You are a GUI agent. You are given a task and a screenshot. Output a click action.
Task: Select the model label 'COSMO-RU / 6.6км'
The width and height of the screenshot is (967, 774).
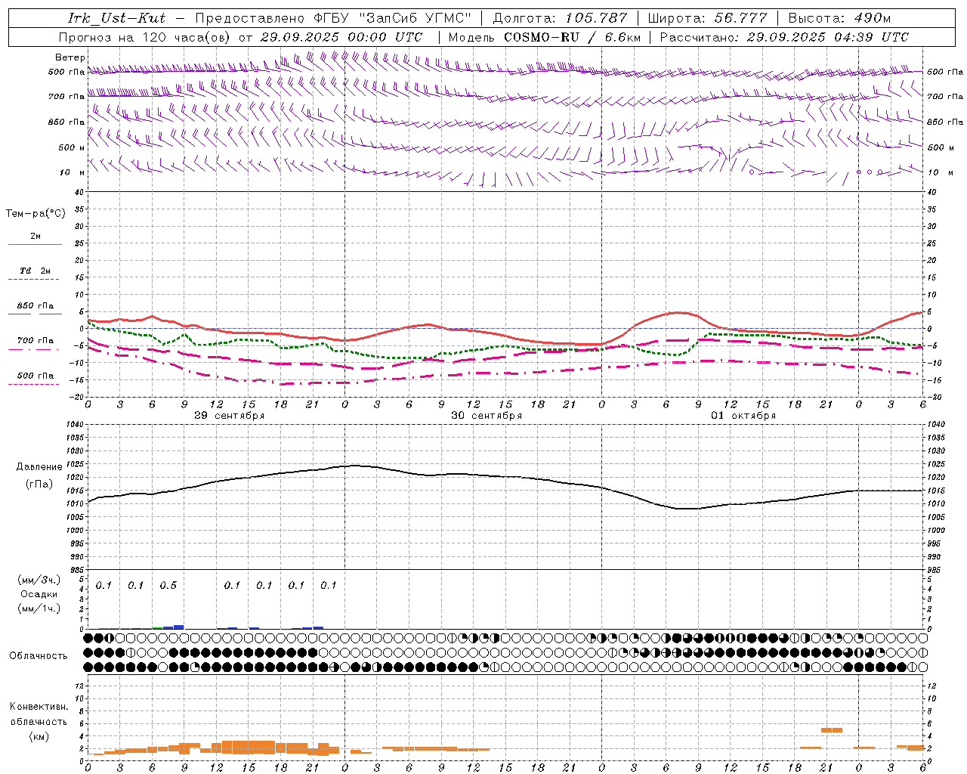(572, 37)
